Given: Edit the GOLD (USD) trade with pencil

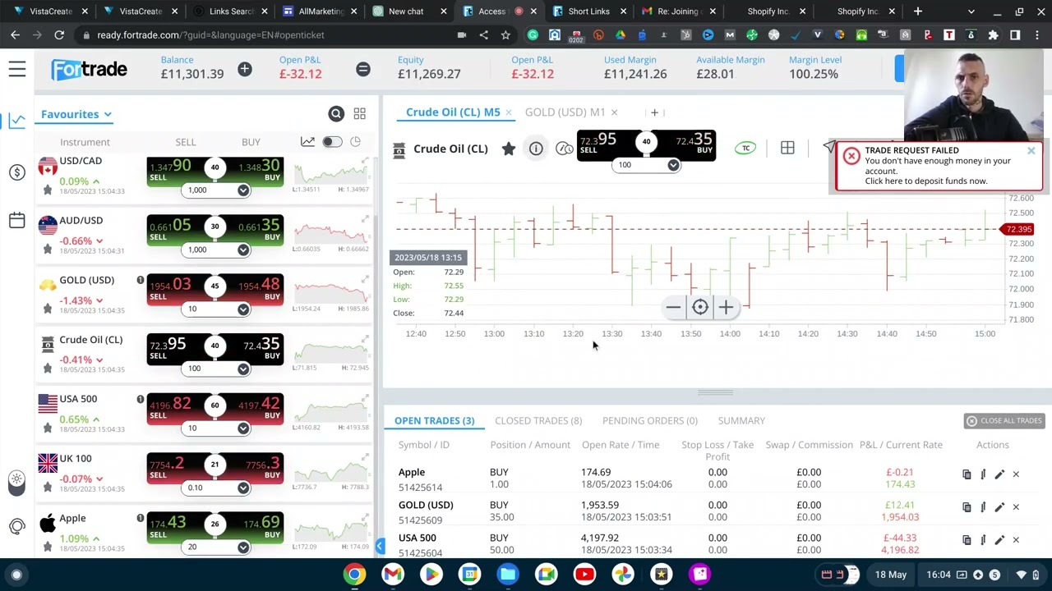Looking at the screenshot, I should pyautogui.click(x=999, y=507).
